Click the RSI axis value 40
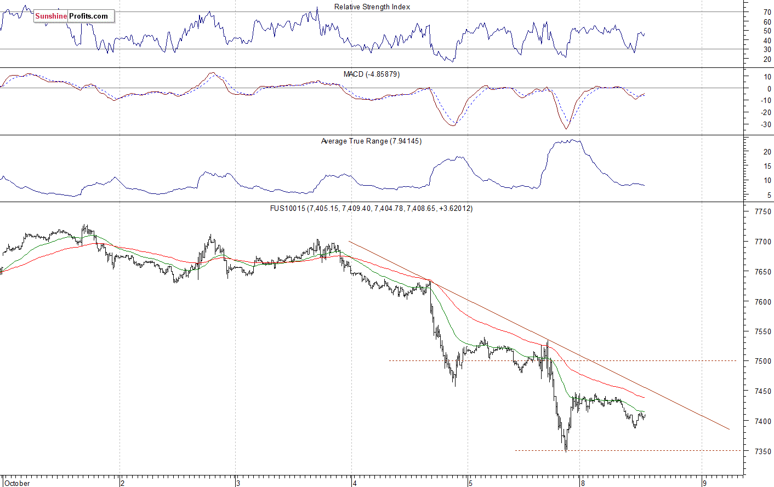Screen dimensions: 774x487 (767, 41)
